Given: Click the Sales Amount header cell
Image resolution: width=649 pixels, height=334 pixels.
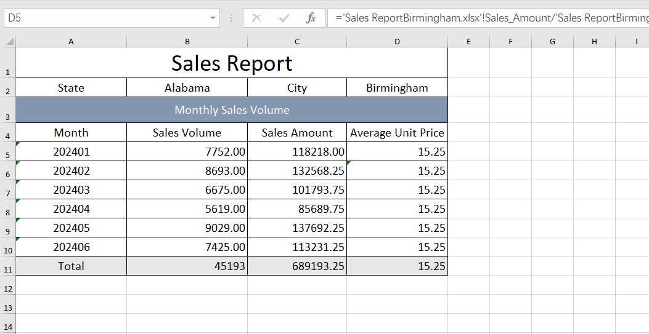Looking at the screenshot, I should pos(297,132).
